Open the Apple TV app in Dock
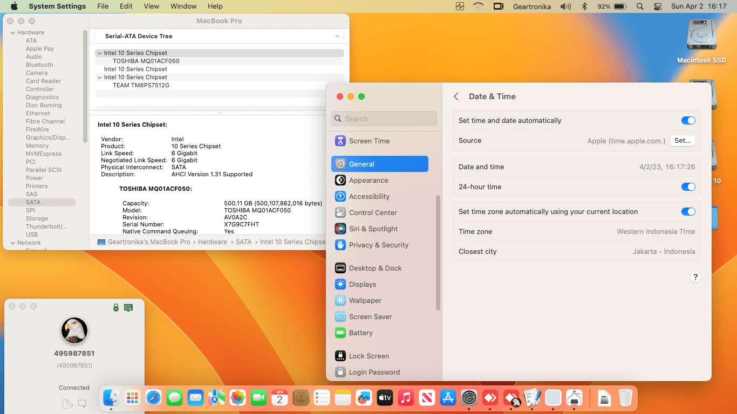The width and height of the screenshot is (737, 414). (x=385, y=398)
